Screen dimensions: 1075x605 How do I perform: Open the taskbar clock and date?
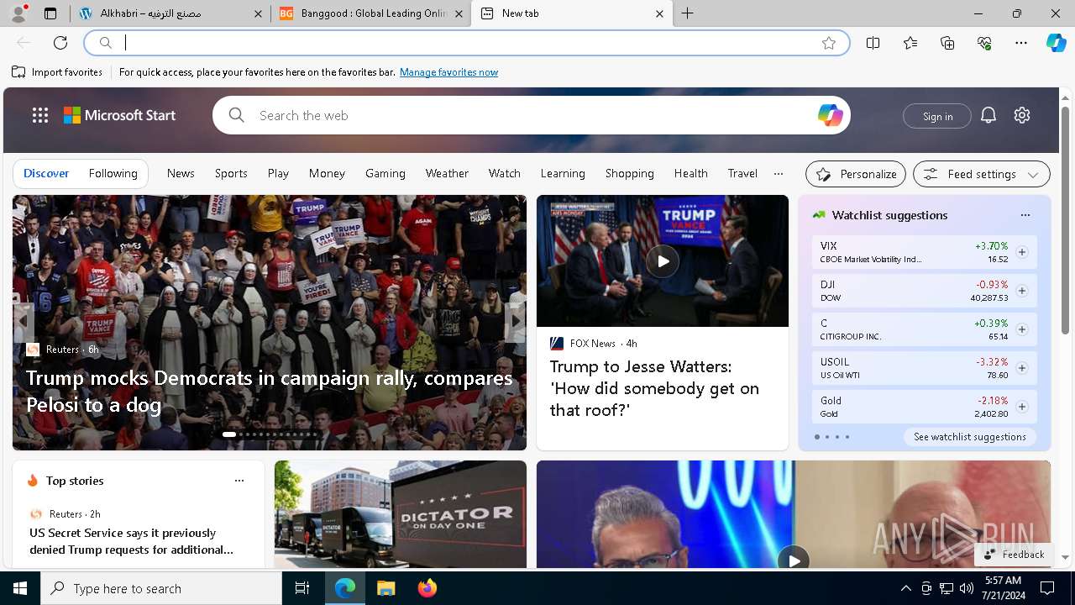click(x=1001, y=588)
